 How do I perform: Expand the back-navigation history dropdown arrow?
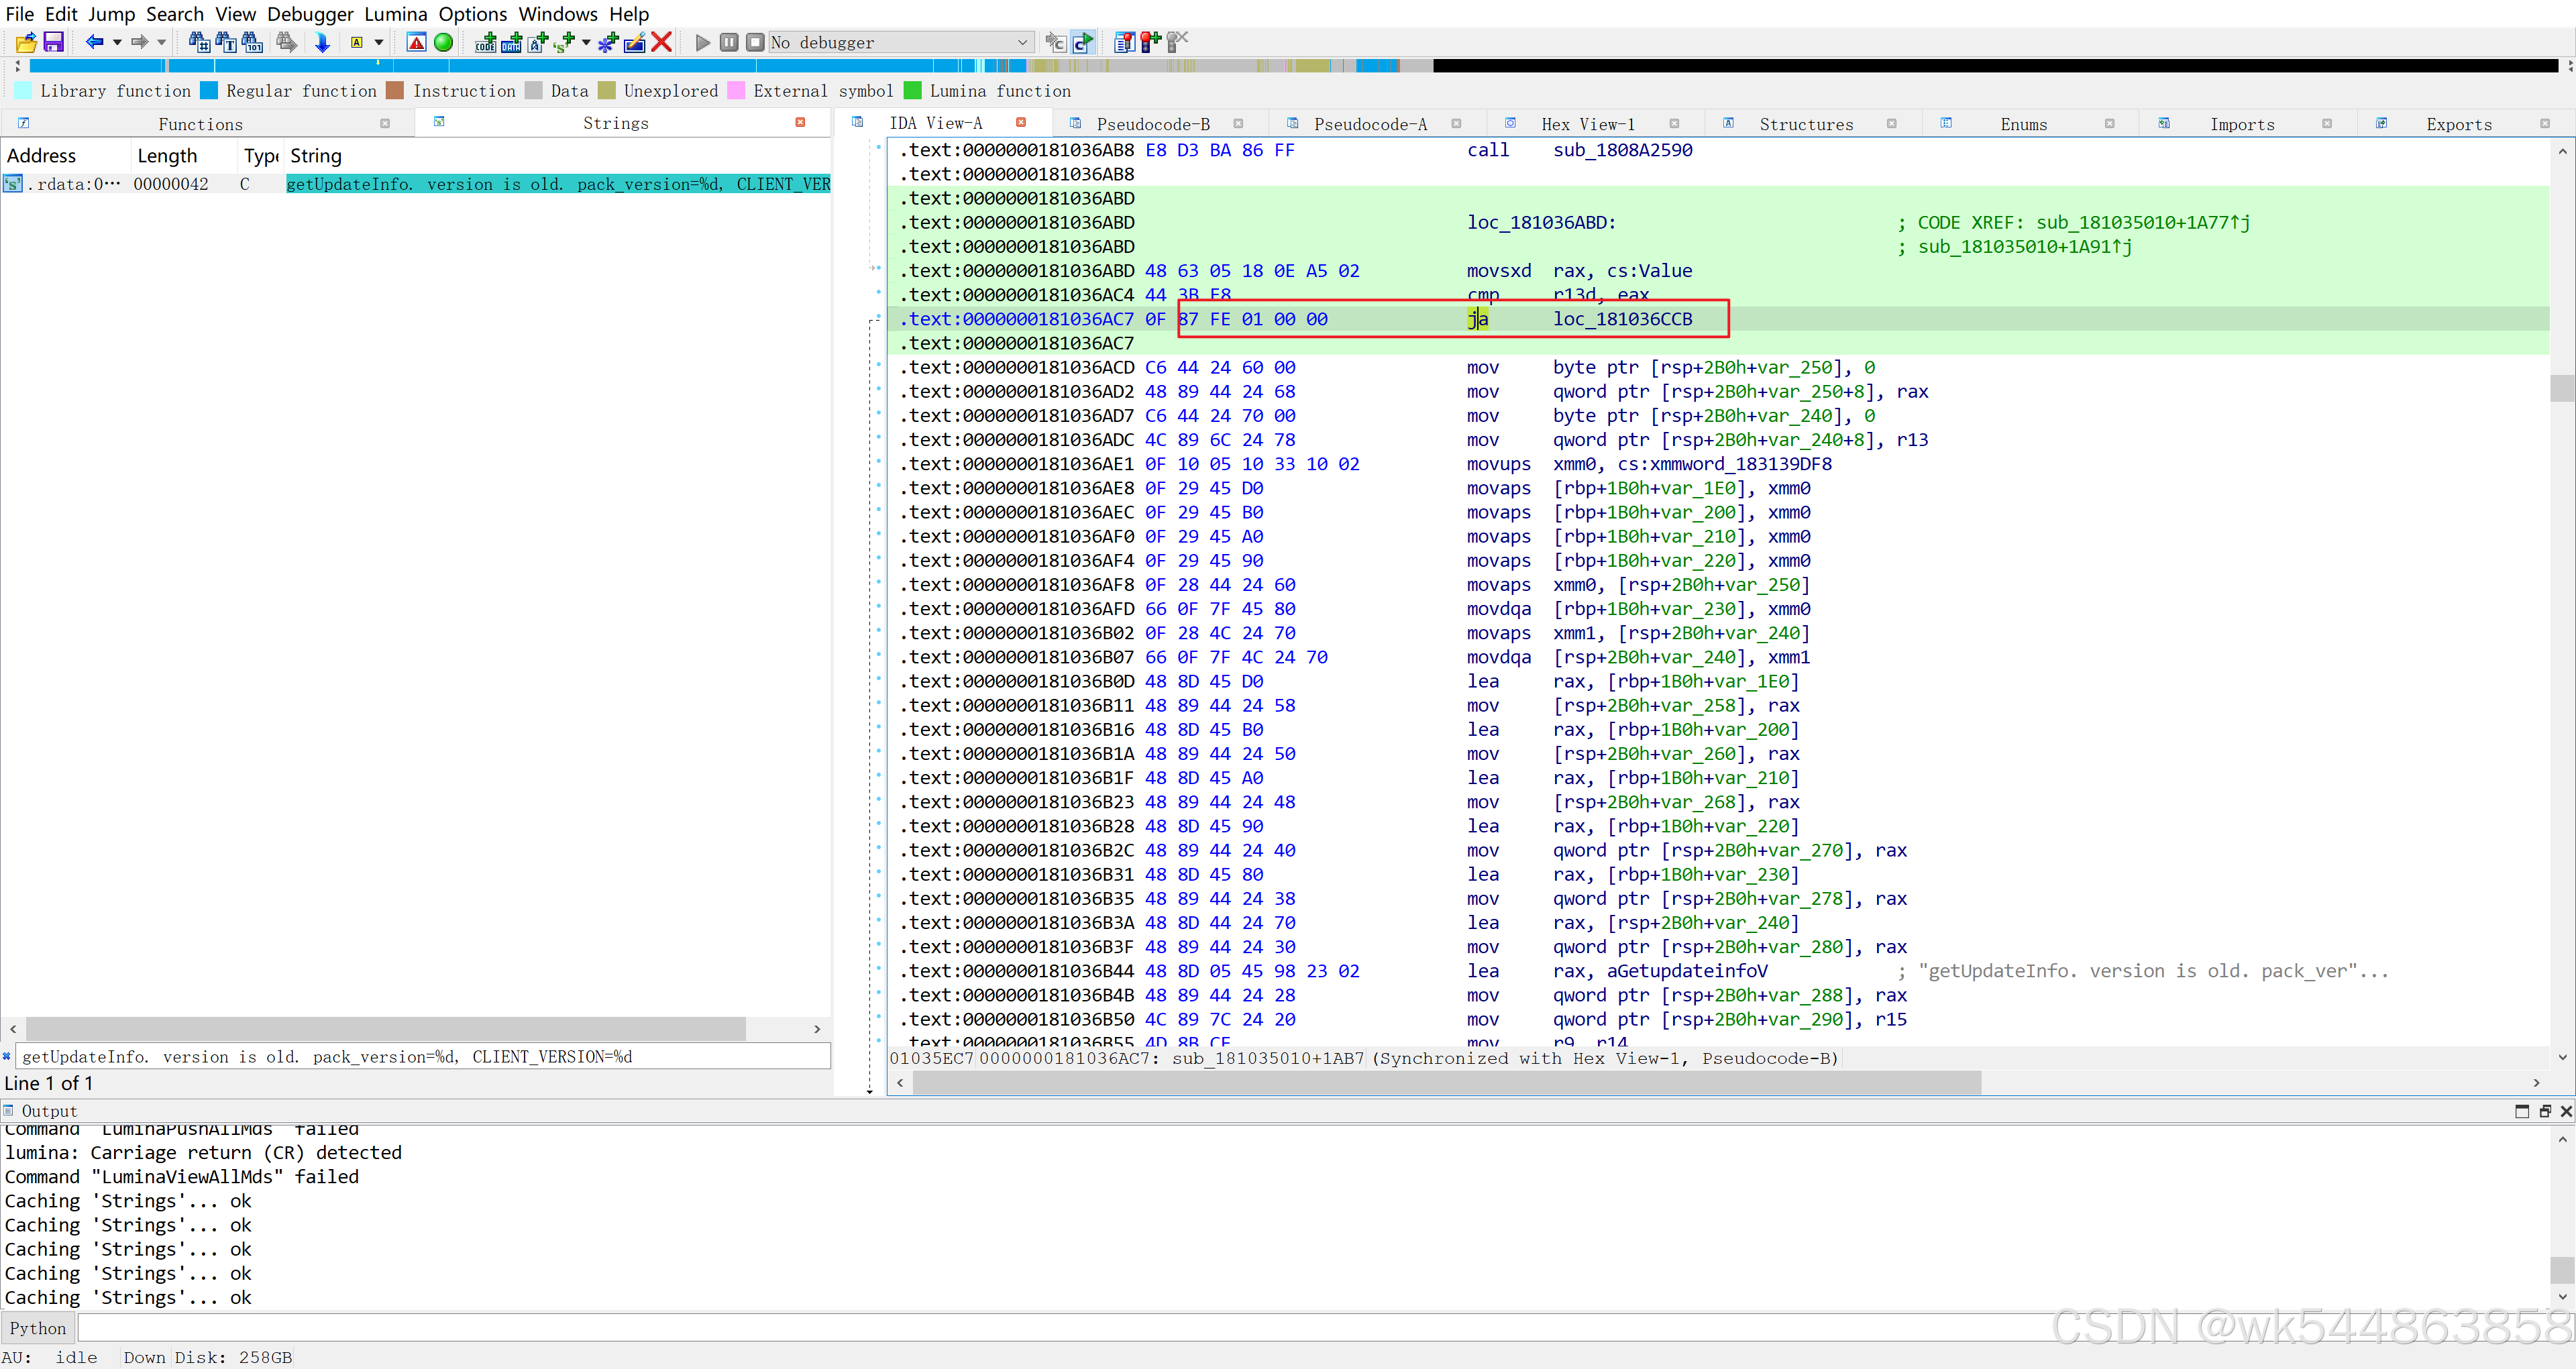click(x=117, y=42)
